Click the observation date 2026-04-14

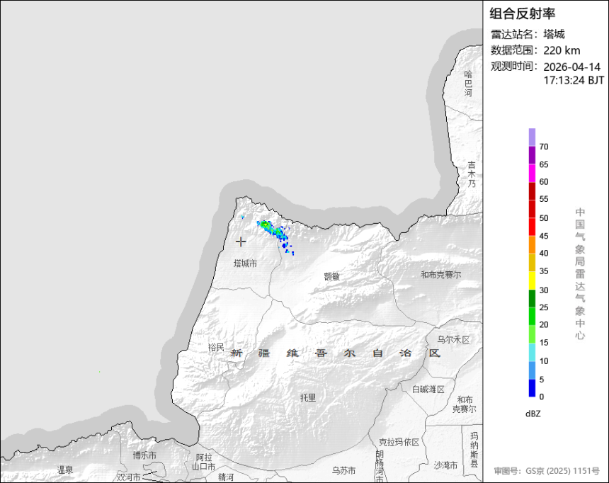[571, 67]
